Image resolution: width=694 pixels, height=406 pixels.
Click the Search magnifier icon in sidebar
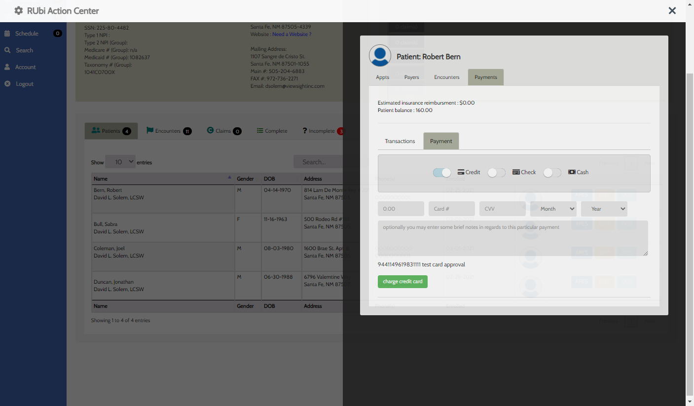click(7, 50)
